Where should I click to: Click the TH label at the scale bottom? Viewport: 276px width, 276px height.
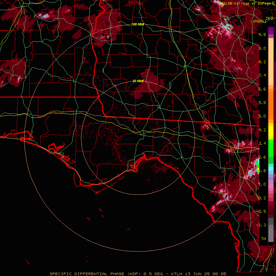coord(263,239)
